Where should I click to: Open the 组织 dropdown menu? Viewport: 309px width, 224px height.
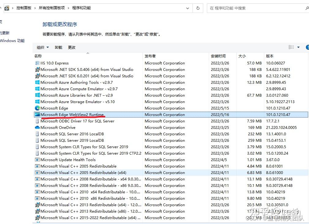[x=42, y=47]
